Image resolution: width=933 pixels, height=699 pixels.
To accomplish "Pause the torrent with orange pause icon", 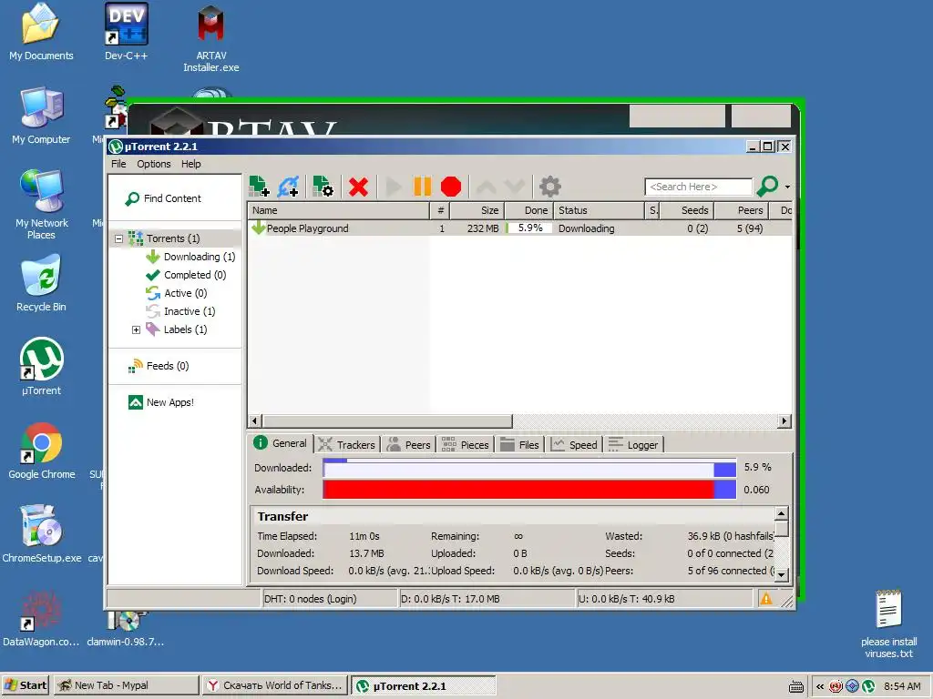I will [x=423, y=187].
